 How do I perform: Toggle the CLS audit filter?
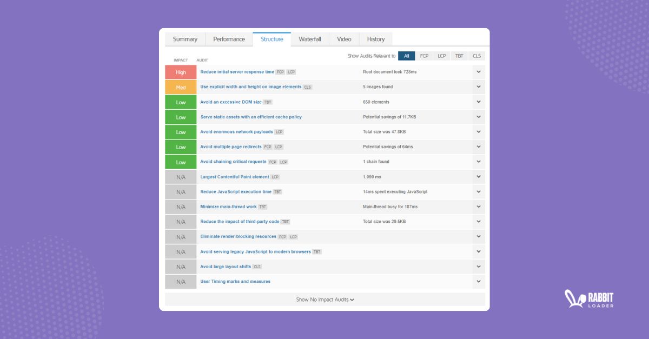click(476, 56)
